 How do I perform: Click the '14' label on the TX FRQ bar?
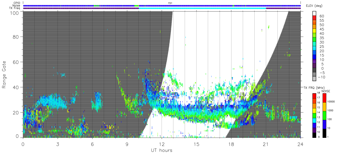coord(318,112)
